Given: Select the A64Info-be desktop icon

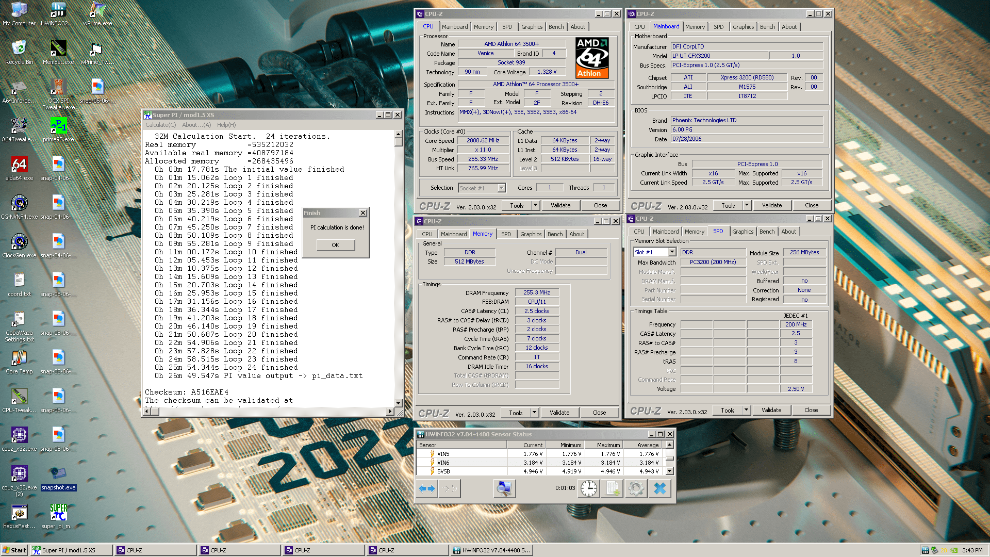Looking at the screenshot, I should [19, 91].
